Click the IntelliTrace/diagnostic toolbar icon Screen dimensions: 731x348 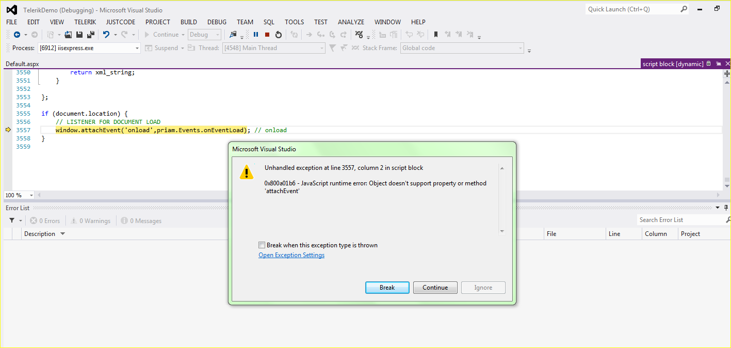coord(360,35)
